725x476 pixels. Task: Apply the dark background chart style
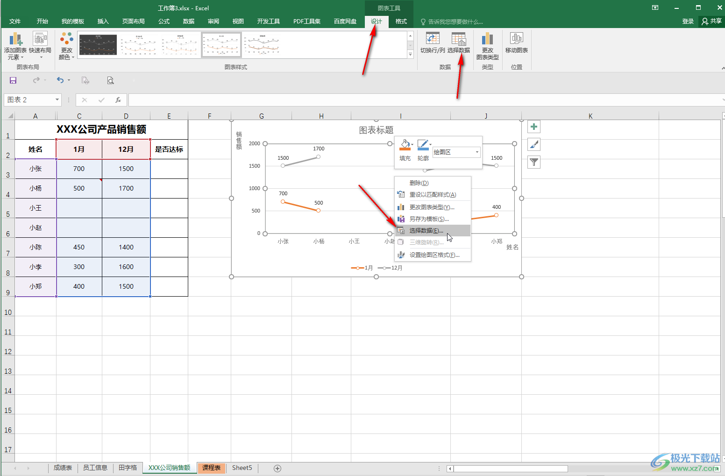pos(98,45)
